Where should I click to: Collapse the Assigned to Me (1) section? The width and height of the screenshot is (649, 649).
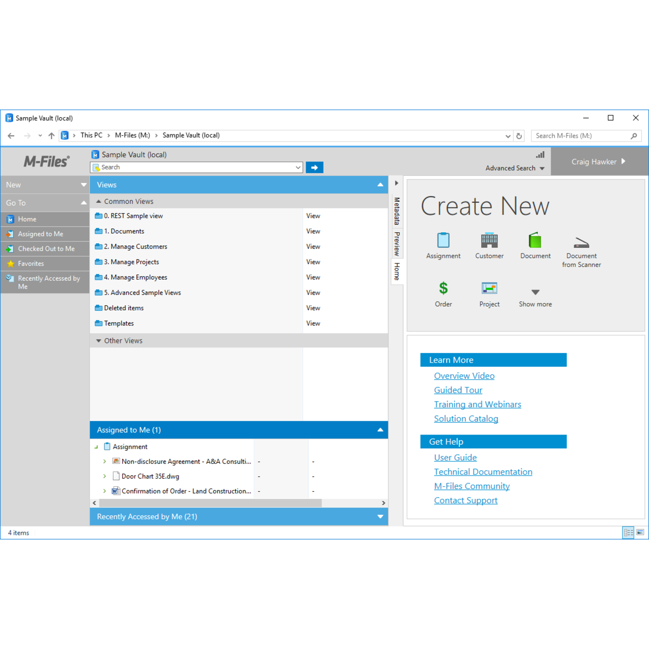tap(380, 430)
